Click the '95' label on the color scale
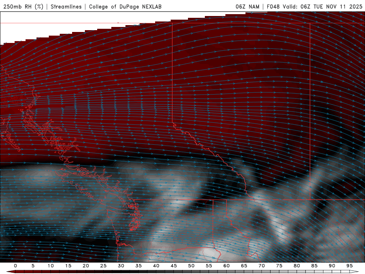 (x=349, y=266)
